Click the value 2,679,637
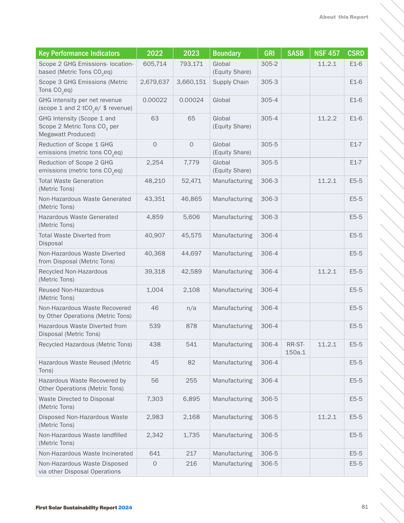Screen dimensions: 404x523 [x=155, y=82]
